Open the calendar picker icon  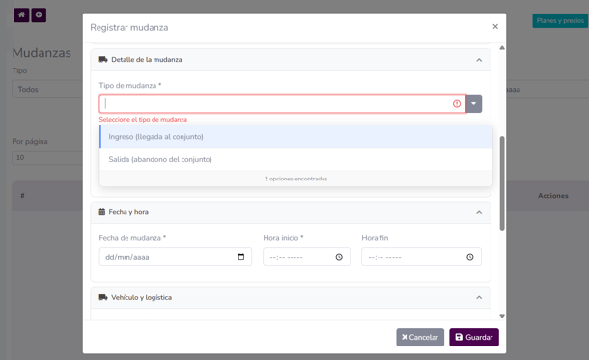[241, 257]
